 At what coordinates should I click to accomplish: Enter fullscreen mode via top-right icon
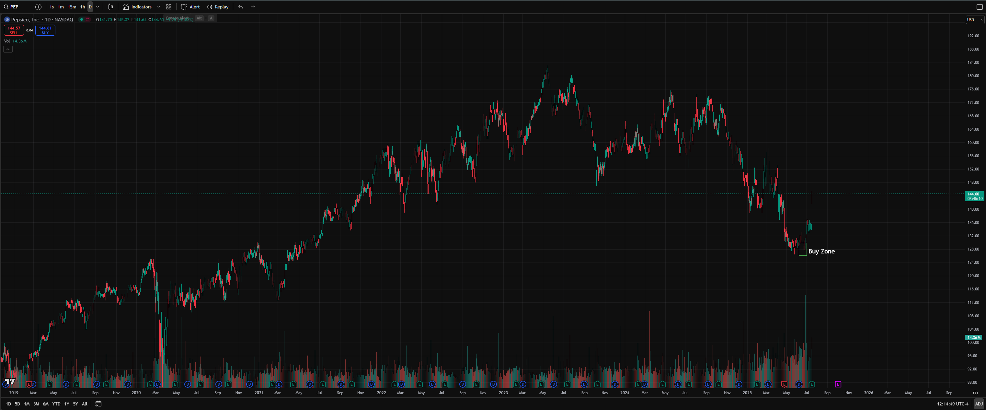point(980,7)
